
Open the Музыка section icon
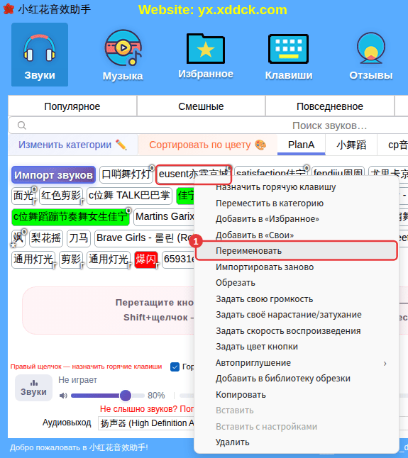(123, 55)
